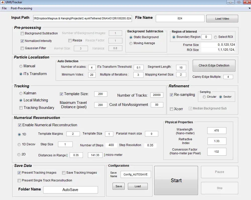Select the Boundary Region radio button
251x200 pixels.
coord(174,37)
